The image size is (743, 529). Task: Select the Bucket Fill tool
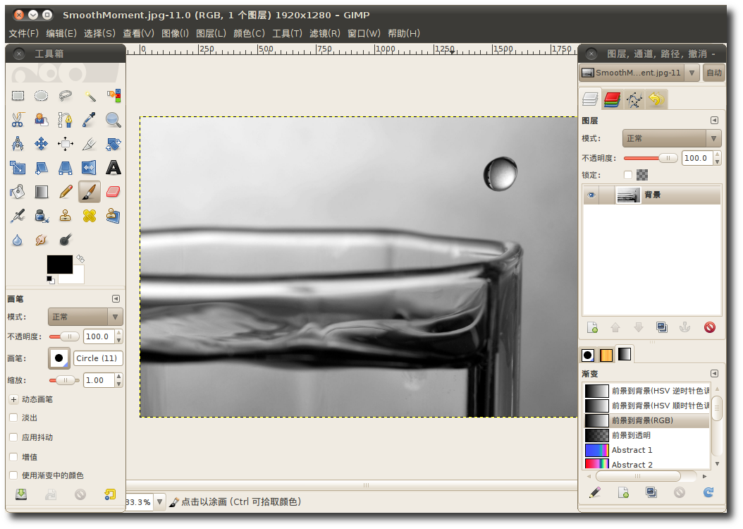click(18, 192)
